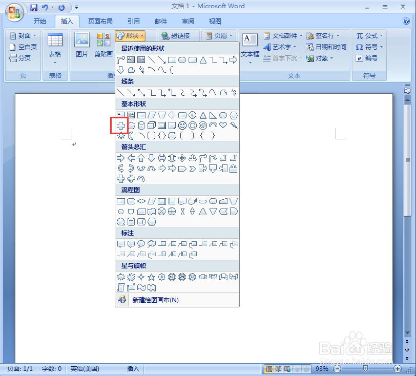Insert the smiley face shape

pyautogui.click(x=182, y=125)
